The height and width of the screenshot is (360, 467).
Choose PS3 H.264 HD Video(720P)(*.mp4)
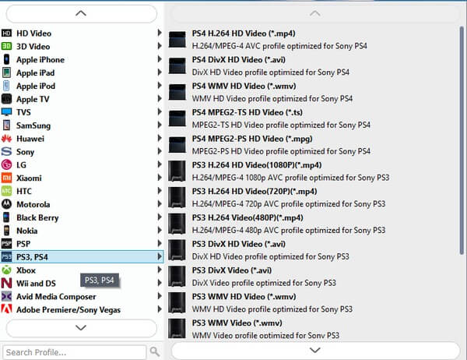313,197
